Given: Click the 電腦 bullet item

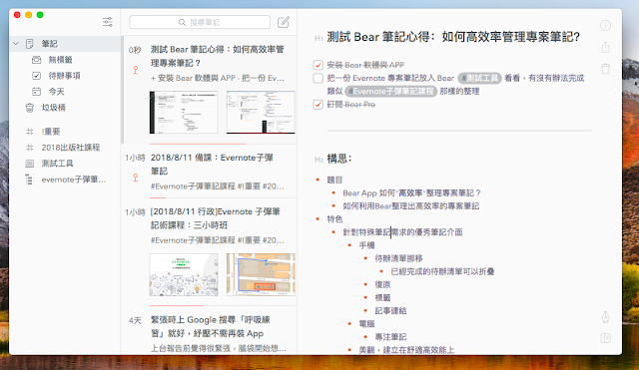Looking at the screenshot, I should (366, 323).
